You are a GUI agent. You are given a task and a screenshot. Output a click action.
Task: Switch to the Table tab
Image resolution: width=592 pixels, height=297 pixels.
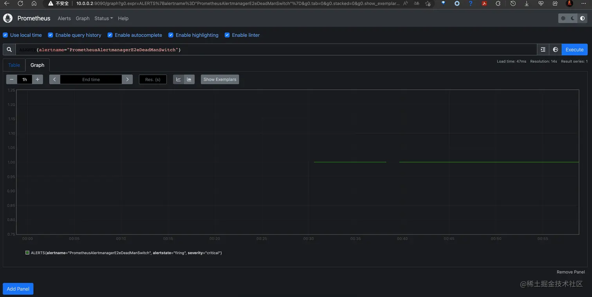pos(14,65)
